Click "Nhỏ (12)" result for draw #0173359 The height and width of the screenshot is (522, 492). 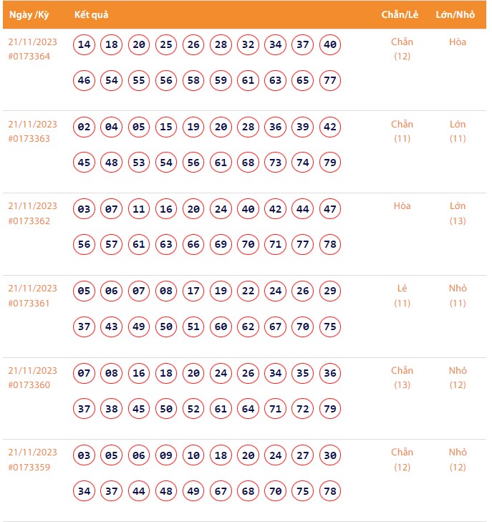pos(458,460)
